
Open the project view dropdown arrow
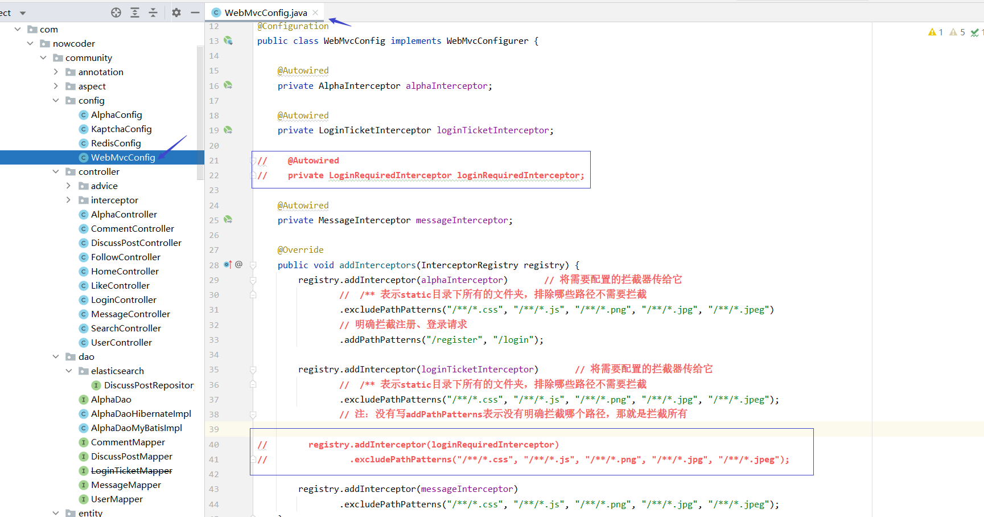point(23,13)
